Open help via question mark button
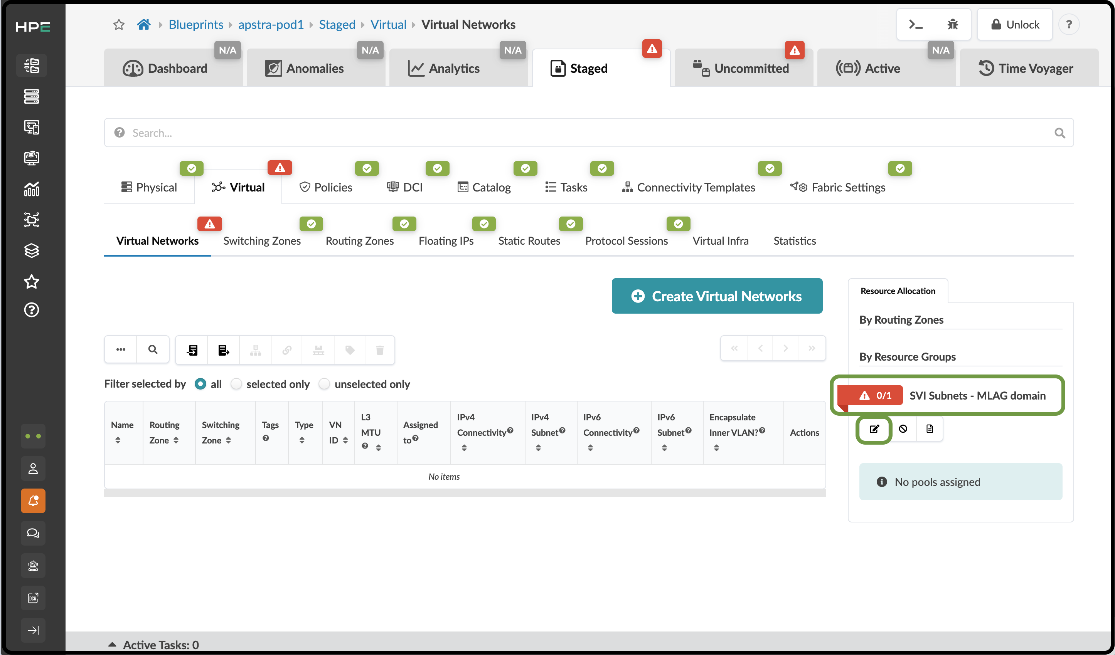This screenshot has width=1115, height=655. [1069, 24]
